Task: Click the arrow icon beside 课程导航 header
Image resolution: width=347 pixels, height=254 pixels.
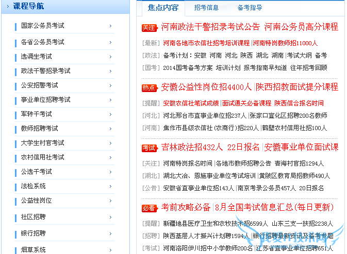Action: click(x=8, y=6)
